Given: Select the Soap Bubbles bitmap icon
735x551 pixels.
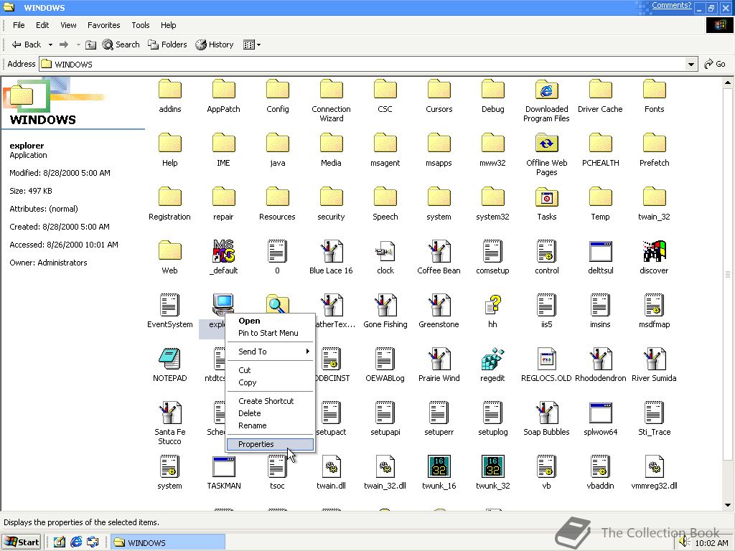Looking at the screenshot, I should point(546,413).
